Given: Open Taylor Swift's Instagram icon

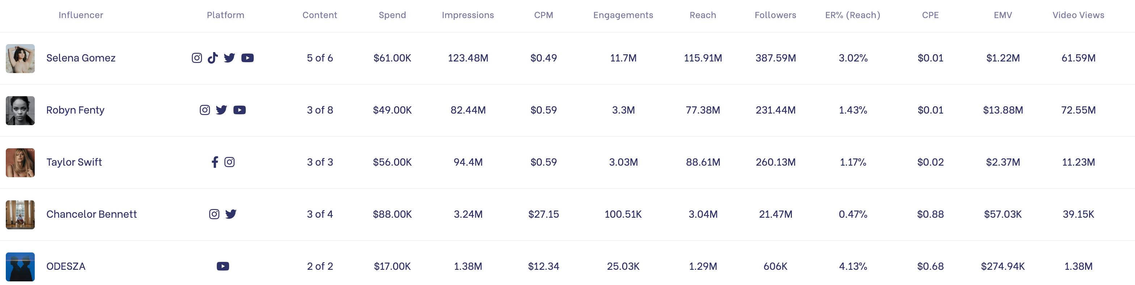Looking at the screenshot, I should tap(229, 162).
